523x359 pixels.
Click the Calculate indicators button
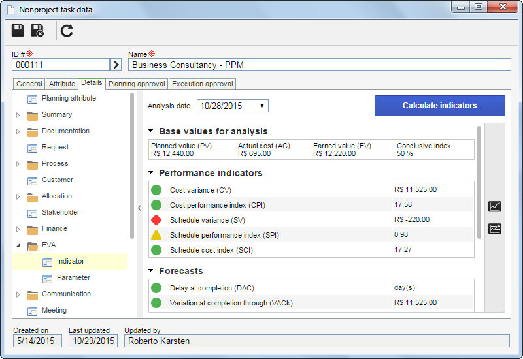click(439, 106)
